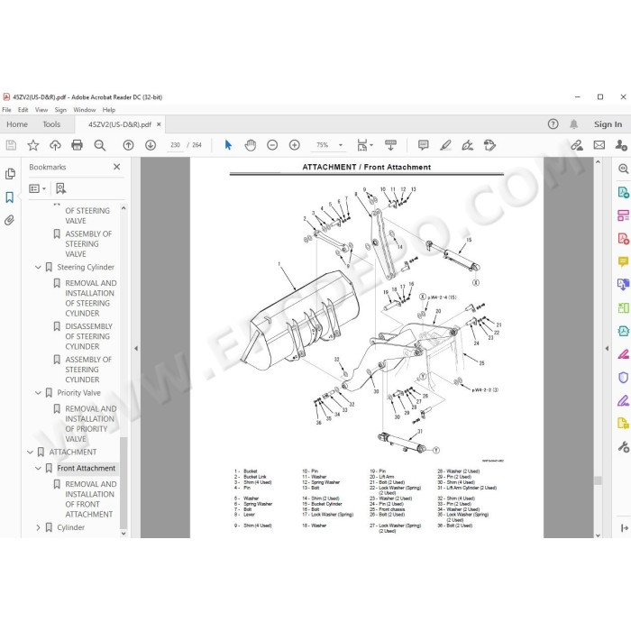Upload file to cloud icon
The height and width of the screenshot is (631, 631).
coord(55,145)
